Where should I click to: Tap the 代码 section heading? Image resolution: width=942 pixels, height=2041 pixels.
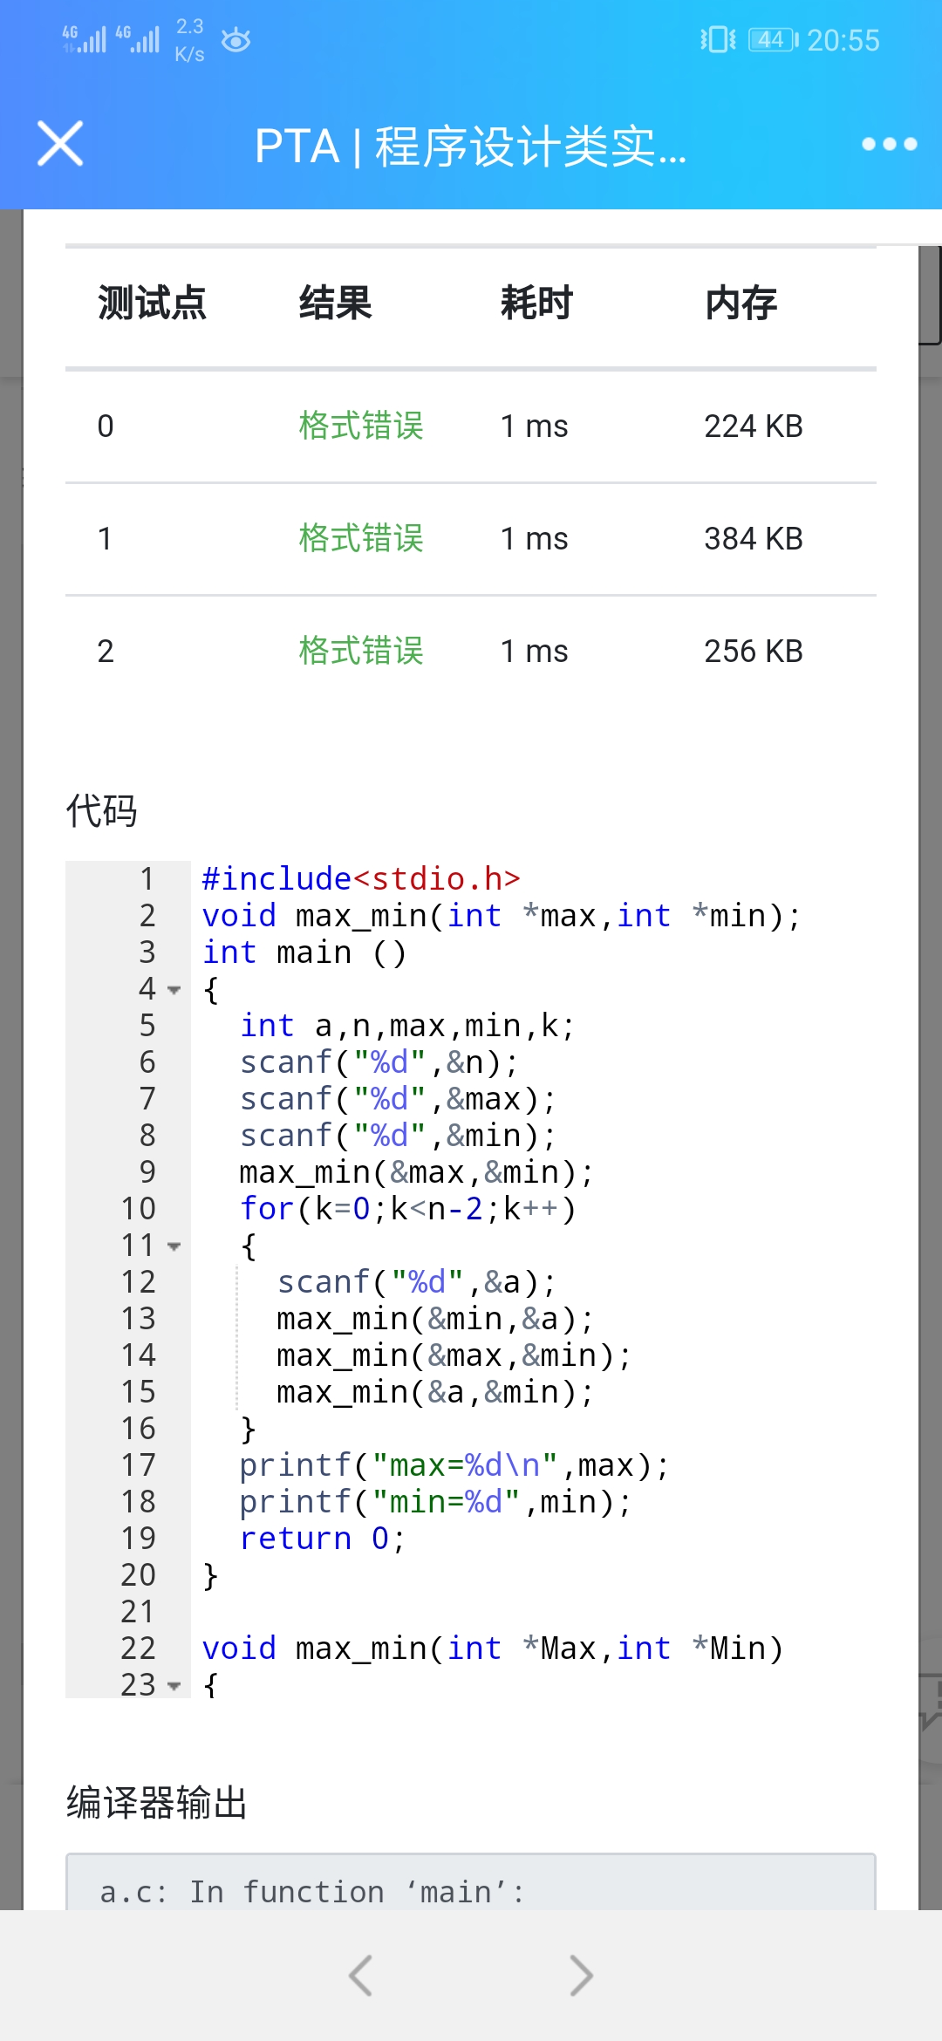point(101,810)
